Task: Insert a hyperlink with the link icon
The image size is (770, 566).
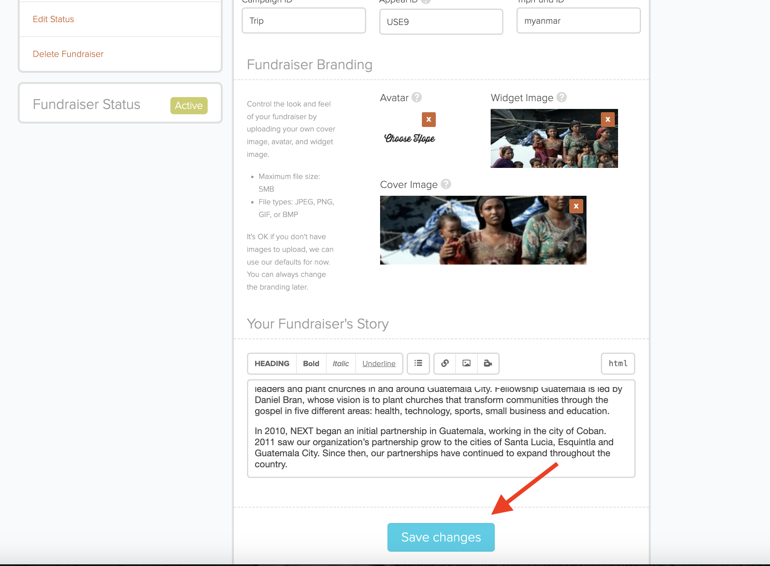Action: pyautogui.click(x=445, y=363)
